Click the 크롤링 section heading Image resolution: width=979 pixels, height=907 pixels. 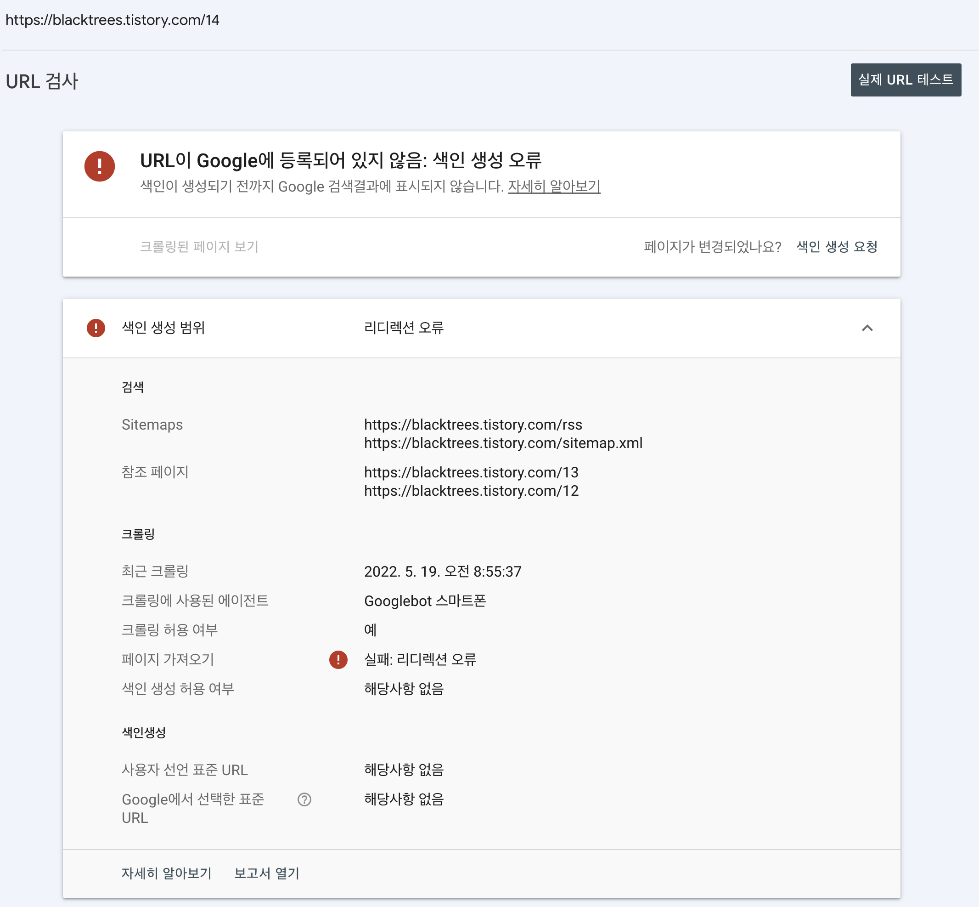(x=138, y=534)
